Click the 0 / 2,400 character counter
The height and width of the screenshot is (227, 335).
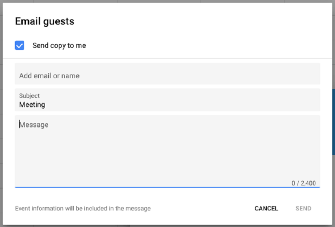304,183
